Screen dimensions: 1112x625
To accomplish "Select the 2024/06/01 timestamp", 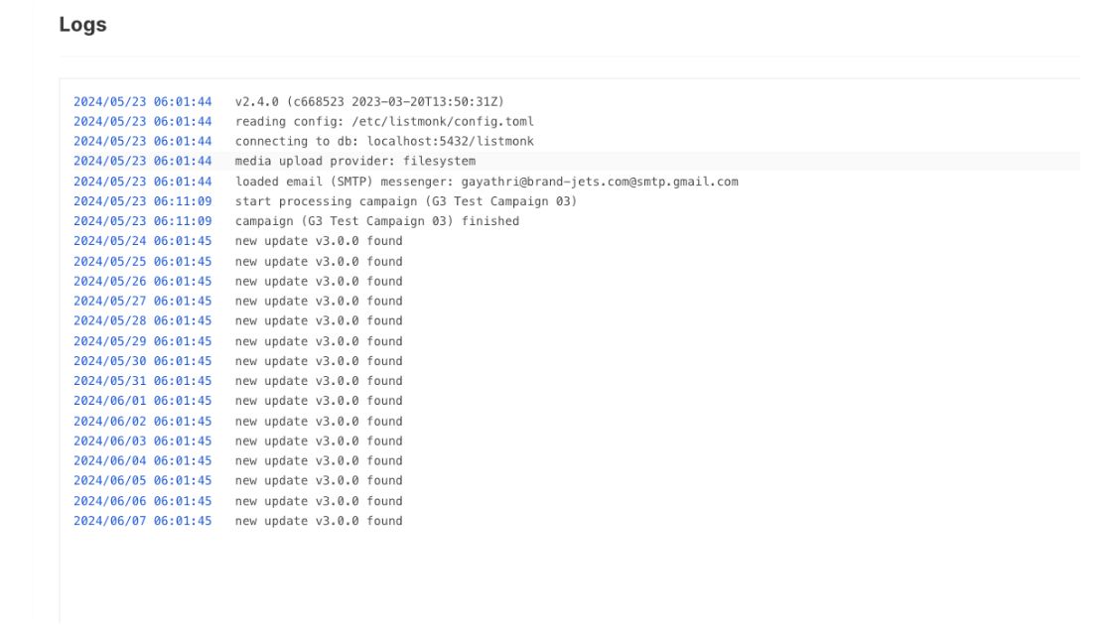I will pos(143,401).
